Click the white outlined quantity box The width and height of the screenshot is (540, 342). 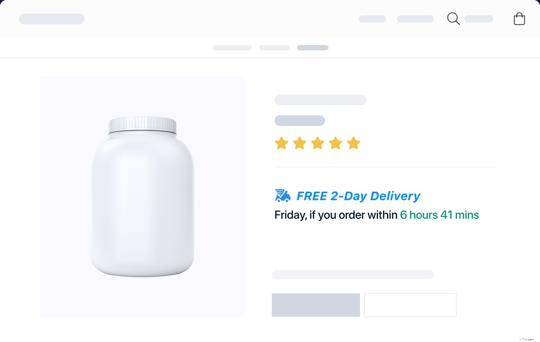(410, 305)
